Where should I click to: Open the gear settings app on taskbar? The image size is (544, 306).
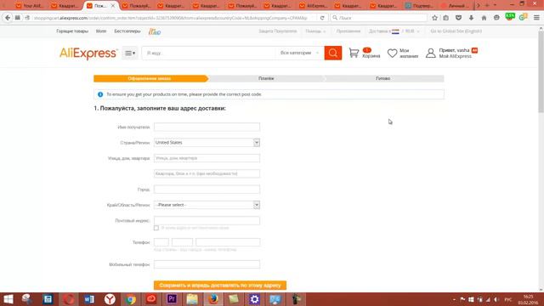click(254, 299)
